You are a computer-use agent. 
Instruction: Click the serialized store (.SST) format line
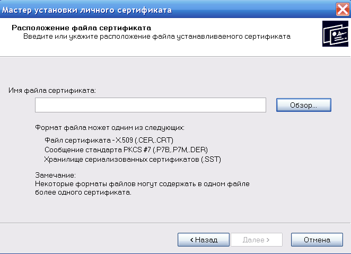tap(133, 159)
